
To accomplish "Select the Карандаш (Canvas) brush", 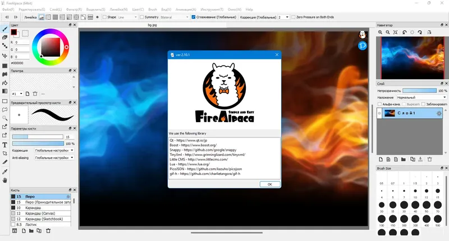I will [40, 214].
